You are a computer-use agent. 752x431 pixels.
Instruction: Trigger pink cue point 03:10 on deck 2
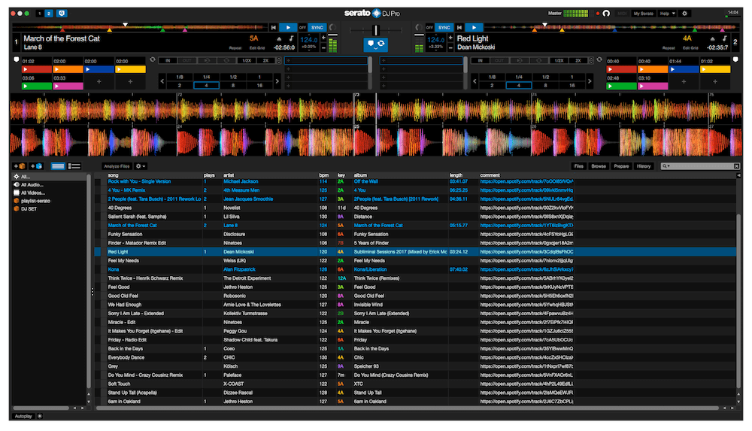(x=653, y=87)
